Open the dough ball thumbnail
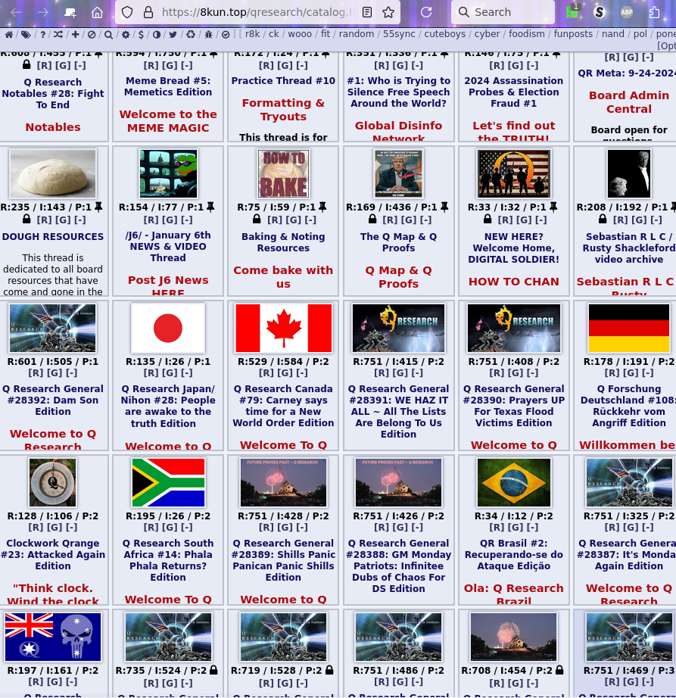This screenshot has height=698, width=676. coord(52,173)
